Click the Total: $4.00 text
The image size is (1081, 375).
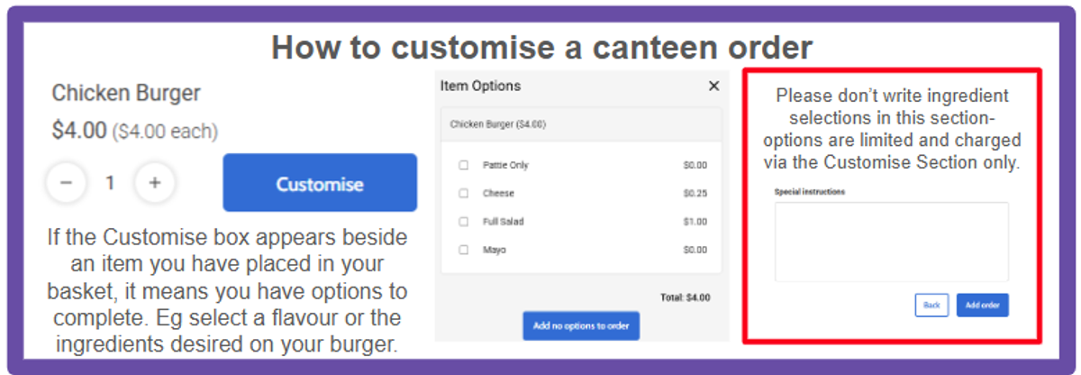pos(685,297)
